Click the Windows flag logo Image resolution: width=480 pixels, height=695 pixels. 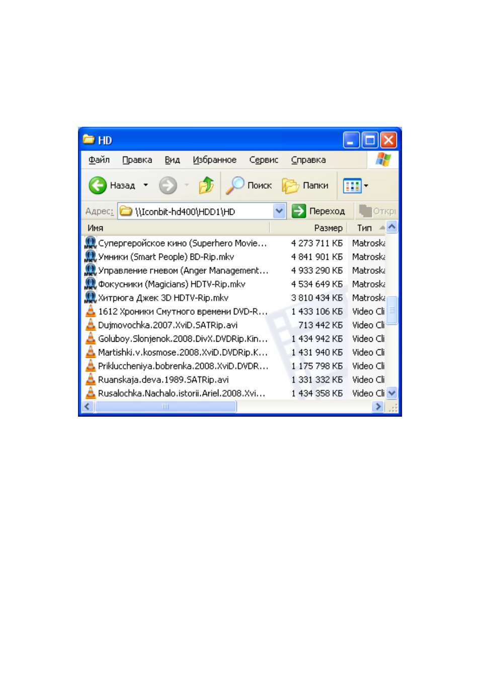(383, 160)
